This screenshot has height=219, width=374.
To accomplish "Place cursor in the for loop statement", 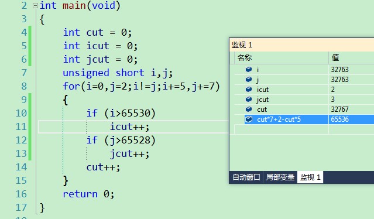I will coord(141,86).
